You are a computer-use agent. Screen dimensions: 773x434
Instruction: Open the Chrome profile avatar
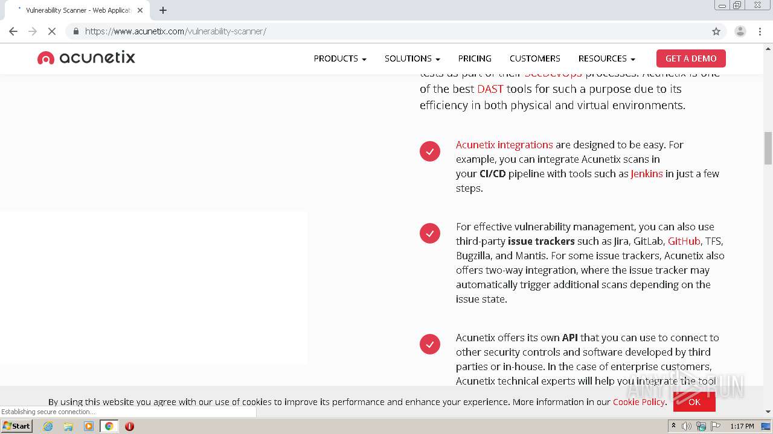[740, 31]
